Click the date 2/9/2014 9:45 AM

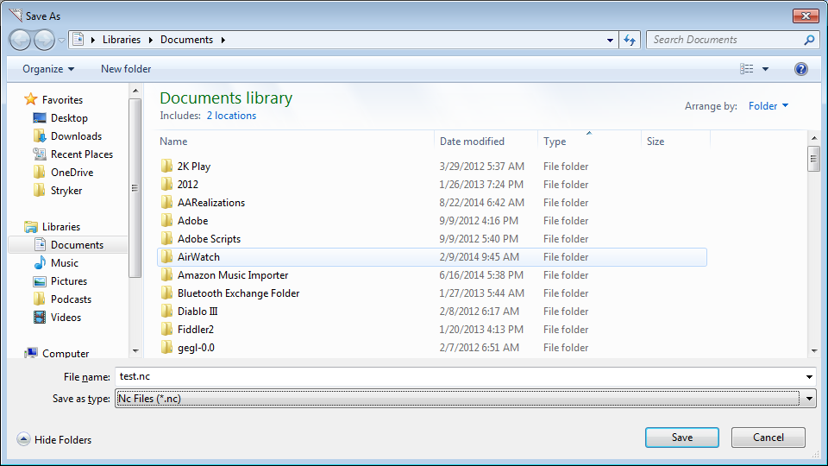(x=479, y=257)
